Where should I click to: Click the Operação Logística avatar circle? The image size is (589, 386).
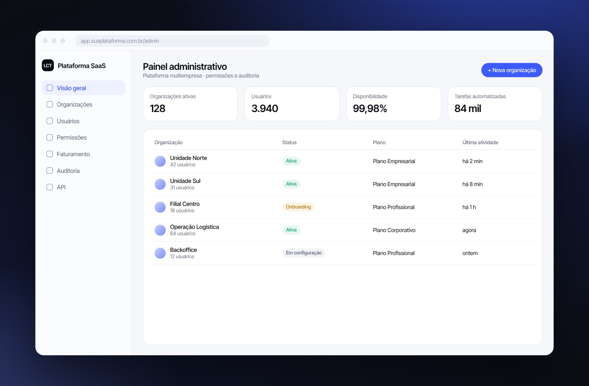coord(160,230)
